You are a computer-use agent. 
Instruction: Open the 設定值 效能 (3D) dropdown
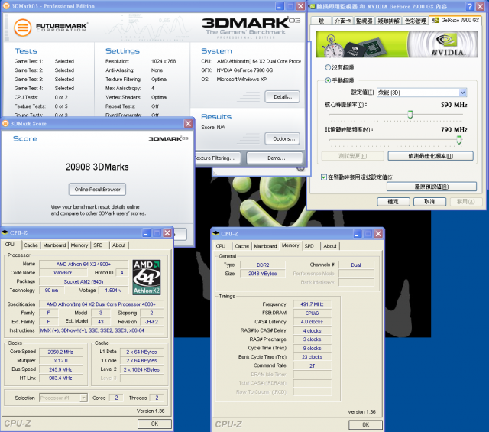[x=423, y=93]
